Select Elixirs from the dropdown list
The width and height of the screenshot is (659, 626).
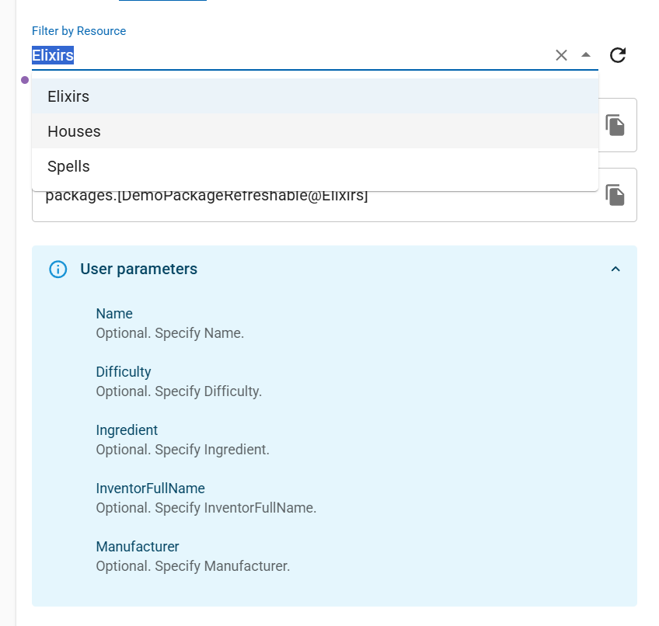[x=68, y=96]
